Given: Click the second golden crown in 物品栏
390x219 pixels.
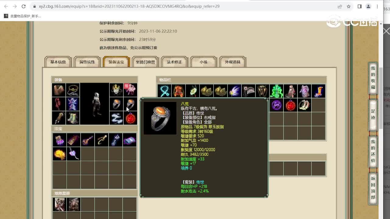Looking at the screenshot, I should coord(220,91).
